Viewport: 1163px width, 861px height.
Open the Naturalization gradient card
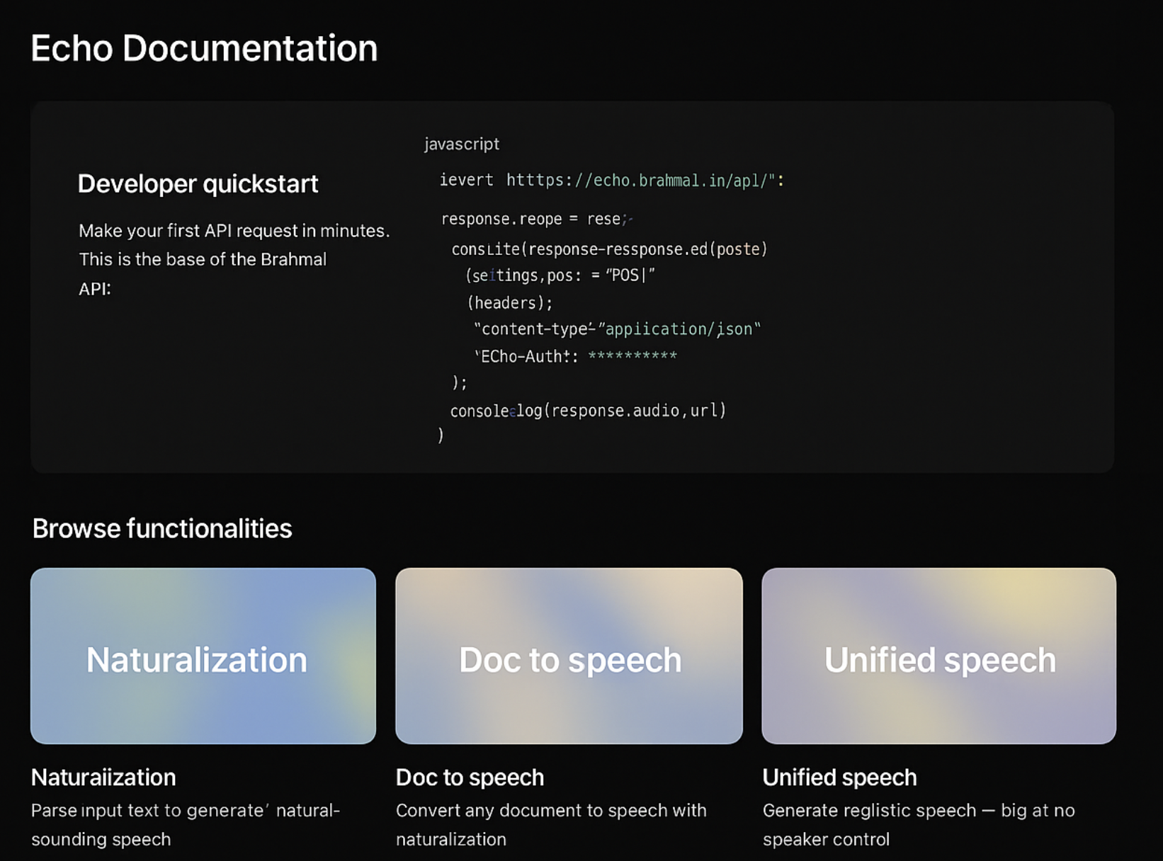coord(203,656)
